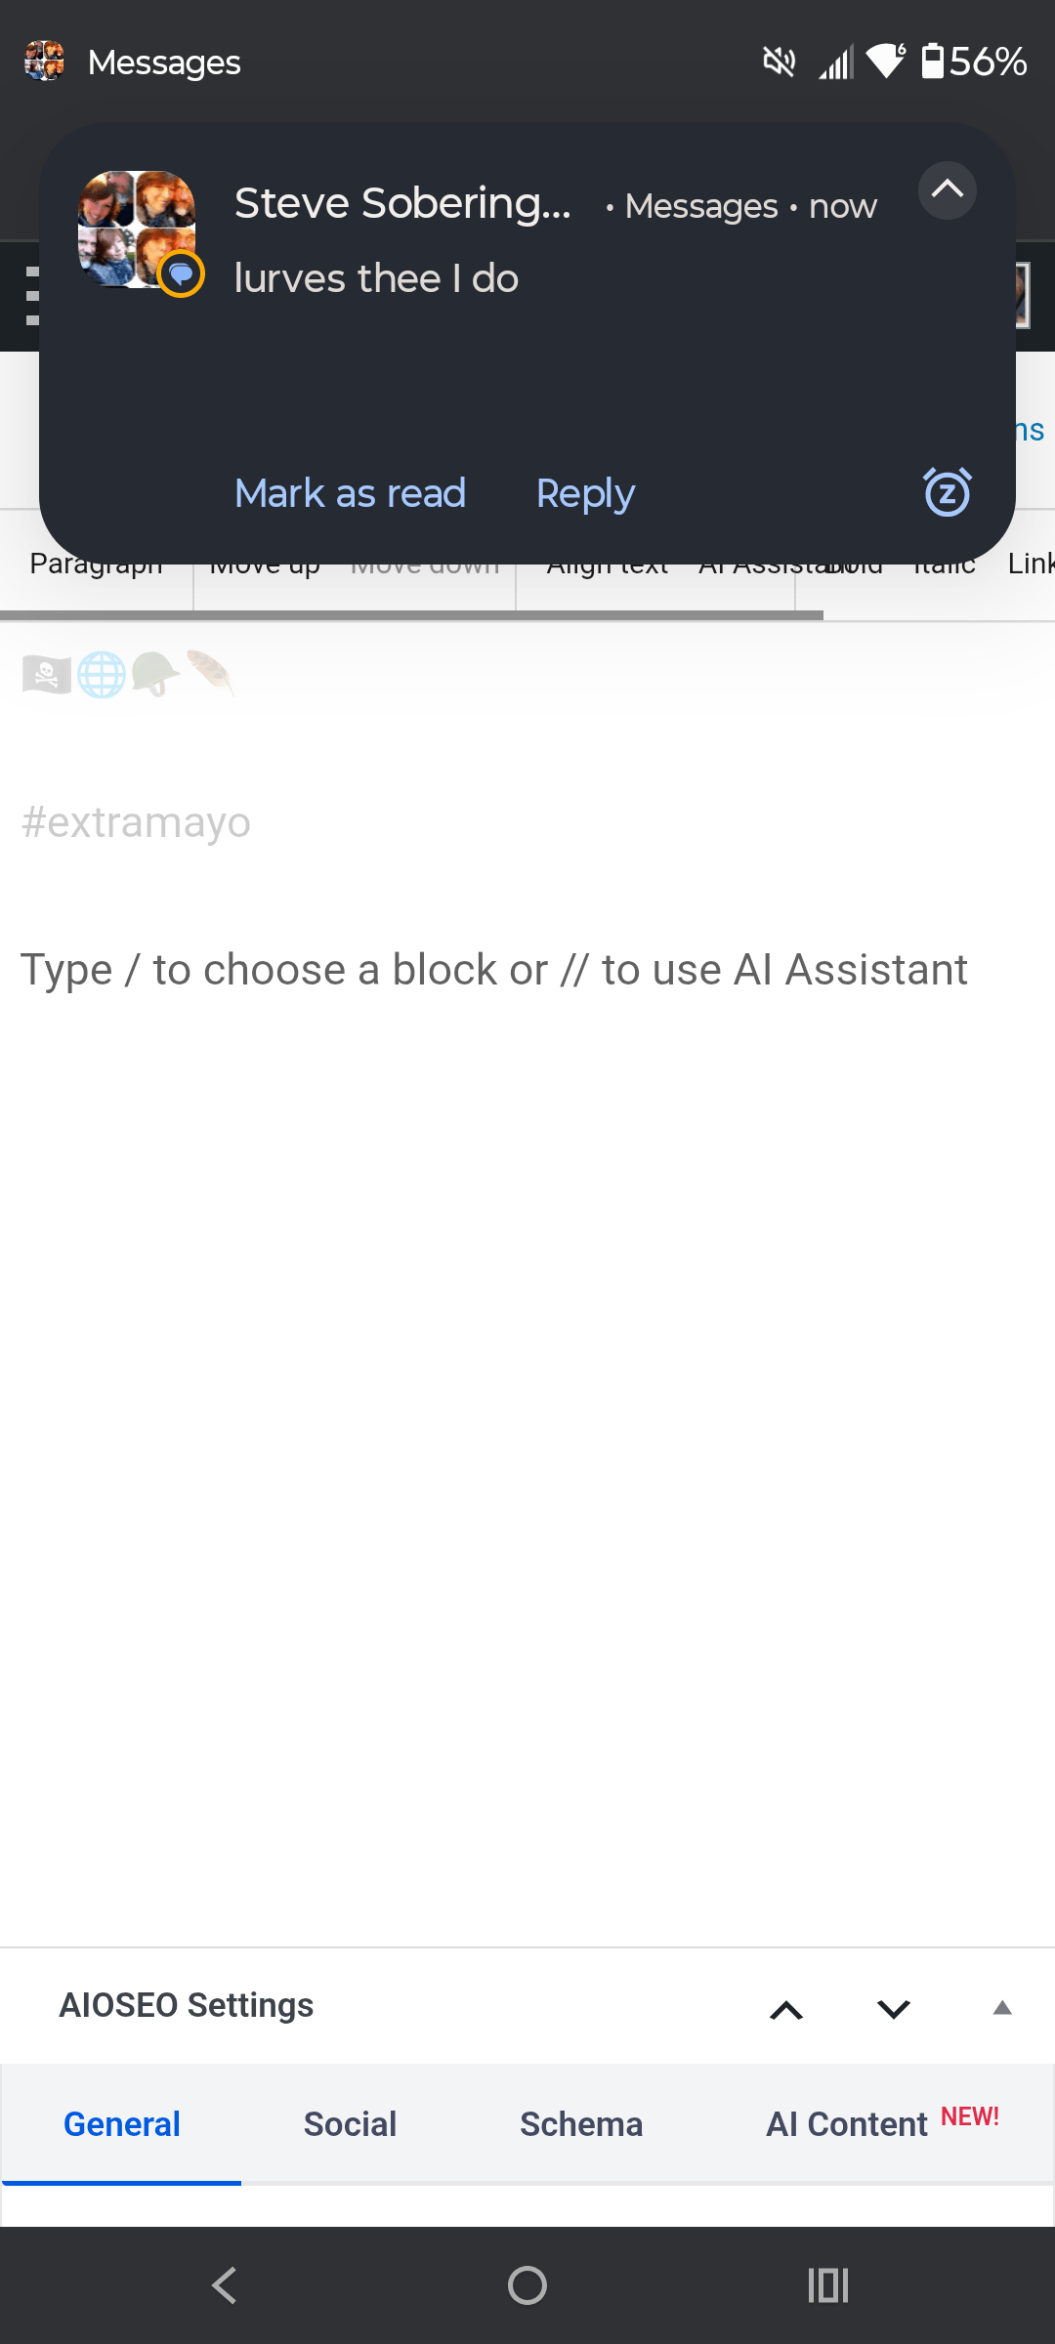Tap the snooze notification alarm icon
1055x2344 pixels.
coord(947,492)
